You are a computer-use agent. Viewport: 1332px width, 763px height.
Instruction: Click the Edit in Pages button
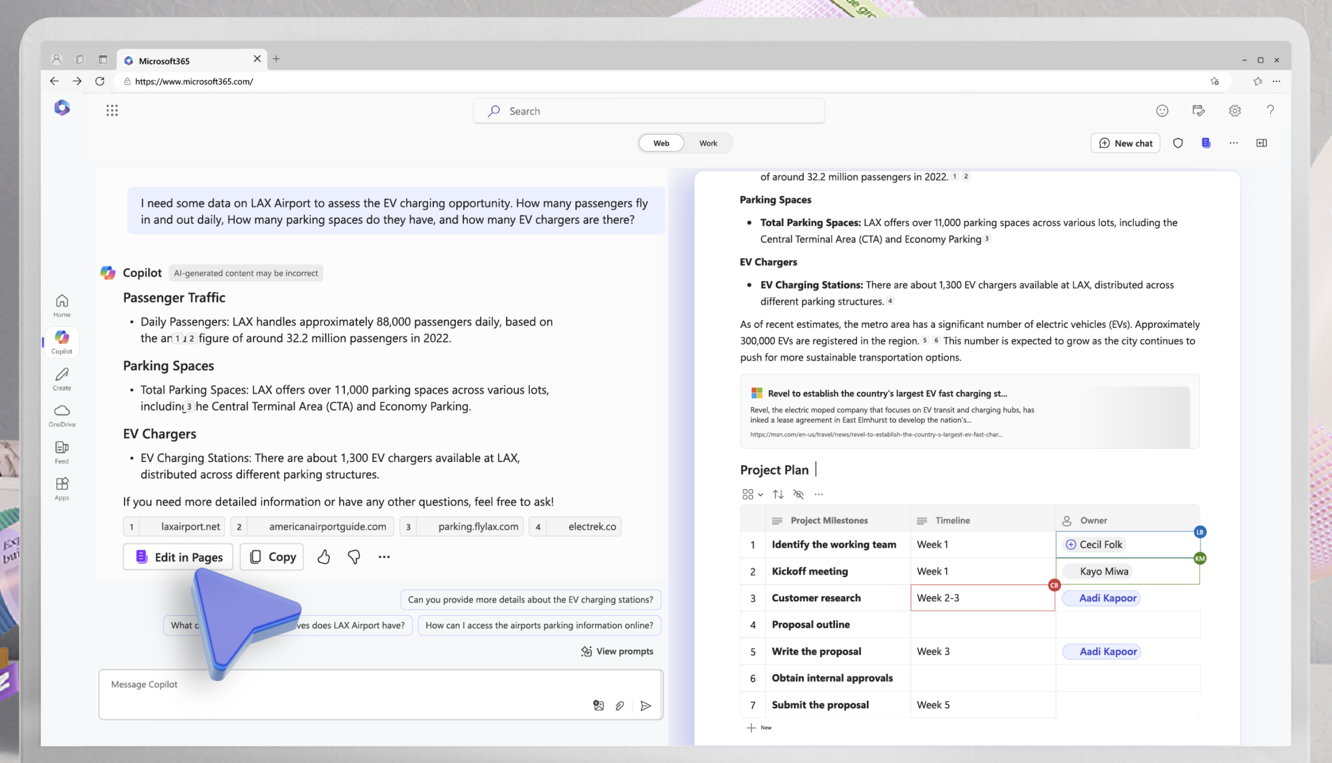click(177, 556)
